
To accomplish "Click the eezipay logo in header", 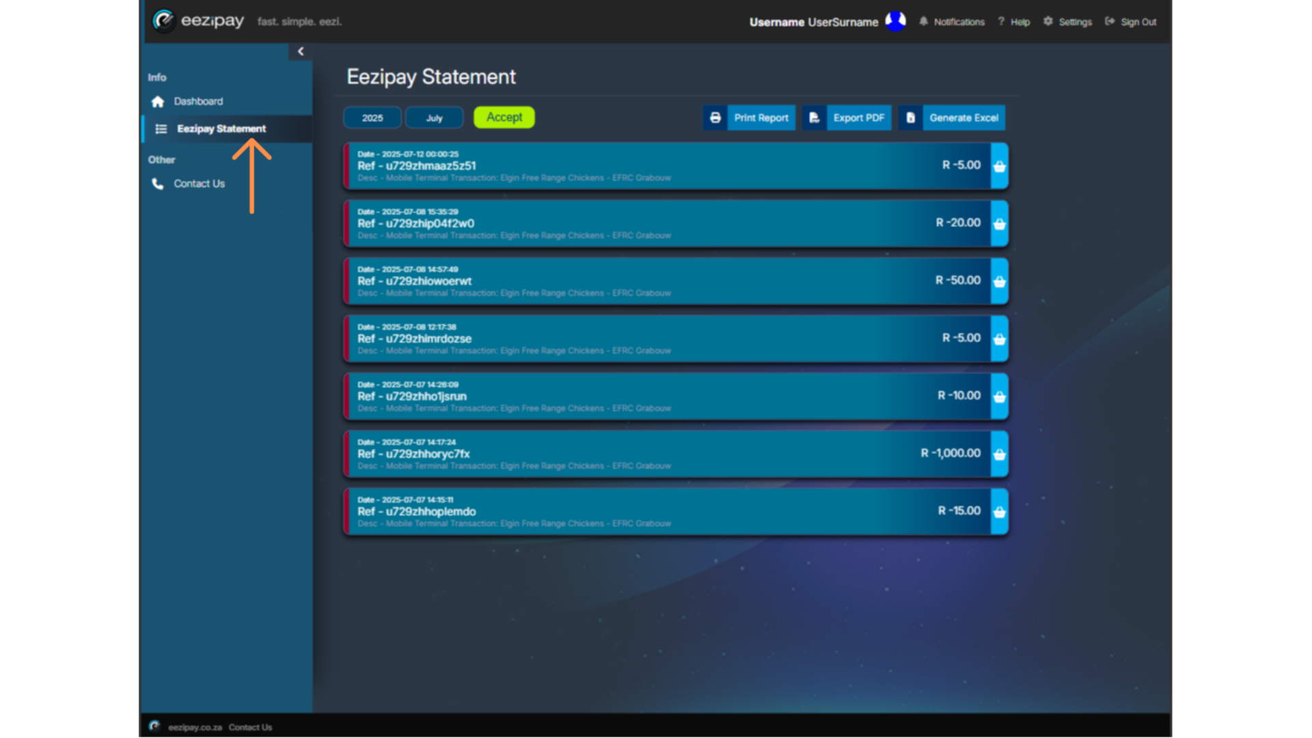I will 198,21.
